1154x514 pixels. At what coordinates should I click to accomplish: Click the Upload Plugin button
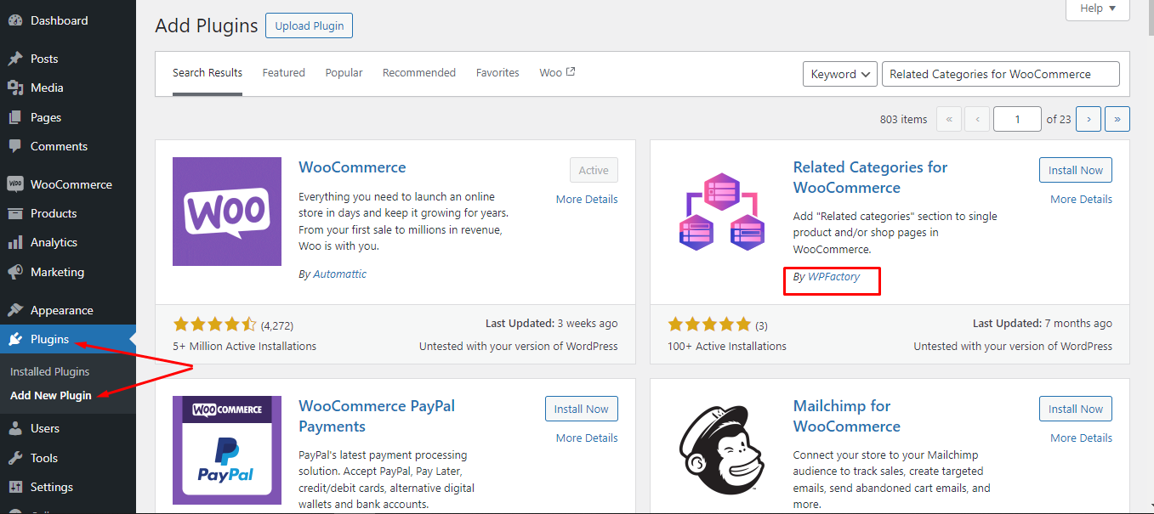click(x=309, y=25)
